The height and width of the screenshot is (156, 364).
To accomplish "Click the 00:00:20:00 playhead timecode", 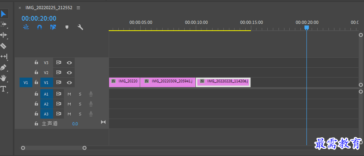I will [x=39, y=18].
